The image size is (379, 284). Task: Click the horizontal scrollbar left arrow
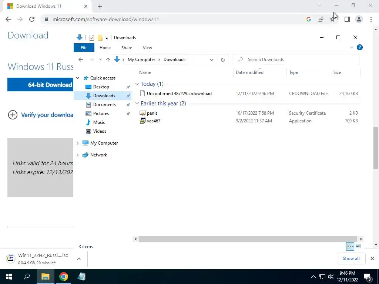click(x=136, y=239)
